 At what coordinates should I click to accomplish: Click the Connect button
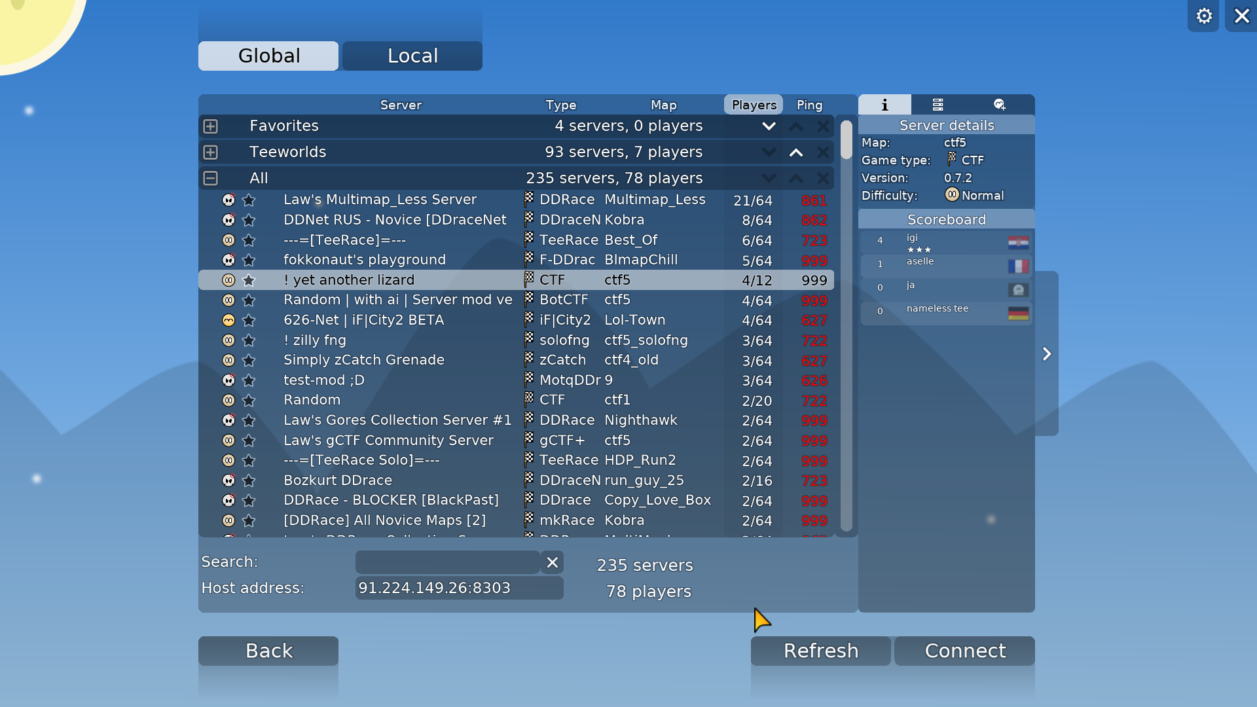tap(964, 651)
